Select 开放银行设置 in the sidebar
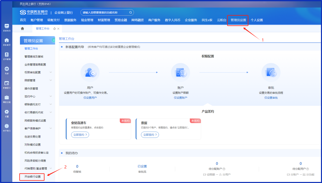 [x=33, y=177]
